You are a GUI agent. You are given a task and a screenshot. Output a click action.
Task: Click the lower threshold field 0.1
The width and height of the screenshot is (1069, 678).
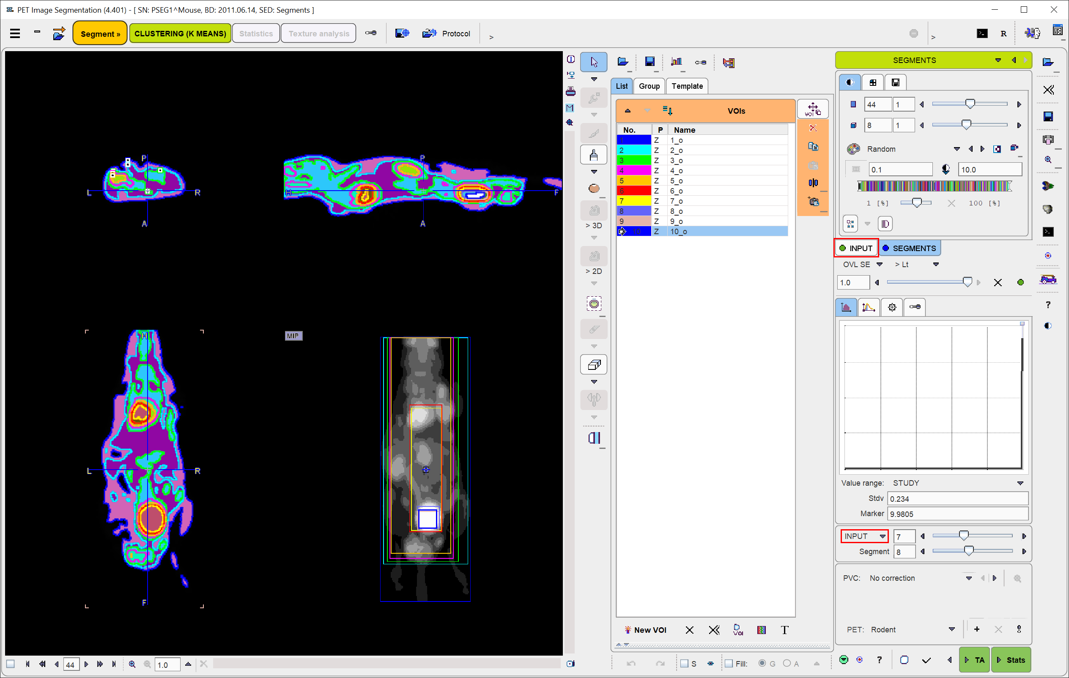click(x=900, y=169)
